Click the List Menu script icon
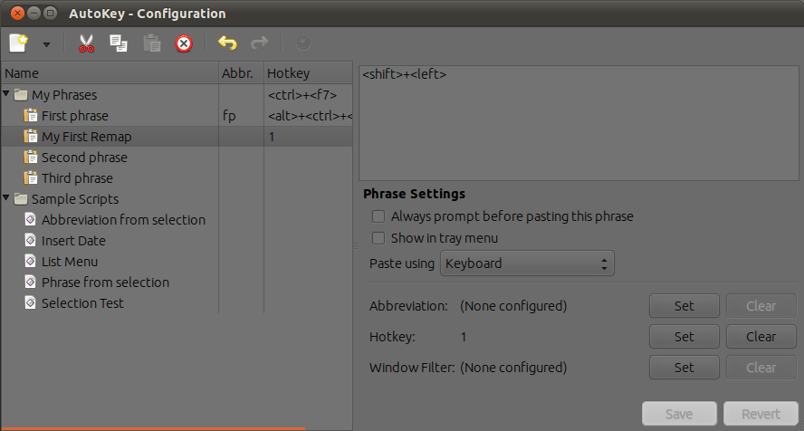804x431 pixels. click(31, 261)
